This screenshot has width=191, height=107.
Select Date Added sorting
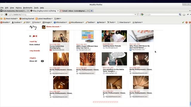[x=35, y=45]
